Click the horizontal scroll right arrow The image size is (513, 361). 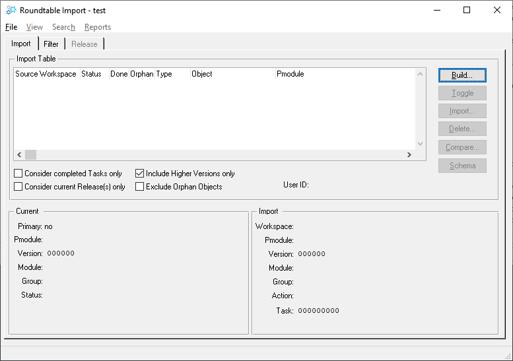[409, 154]
